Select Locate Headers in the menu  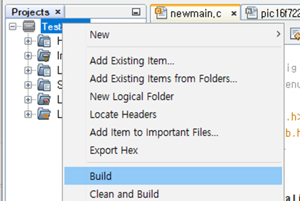pyautogui.click(x=173, y=115)
